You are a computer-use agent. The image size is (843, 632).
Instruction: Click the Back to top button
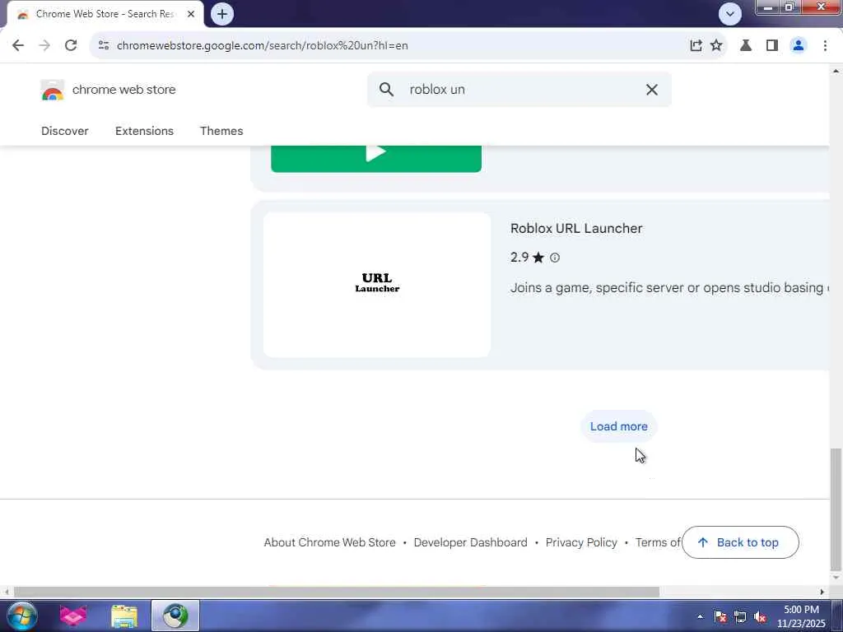[x=740, y=542]
